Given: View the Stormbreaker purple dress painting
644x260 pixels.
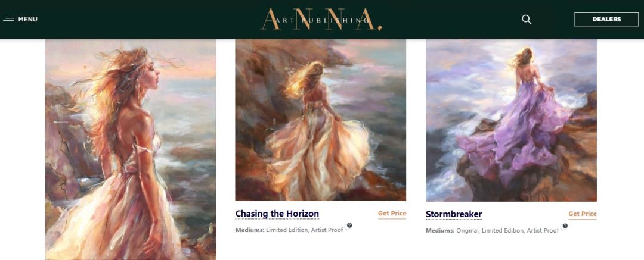Looking at the screenshot, I should tap(512, 120).
